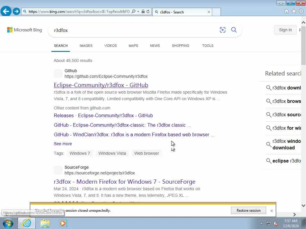Close the 'r3dfox - Search' tab

click(x=209, y=12)
